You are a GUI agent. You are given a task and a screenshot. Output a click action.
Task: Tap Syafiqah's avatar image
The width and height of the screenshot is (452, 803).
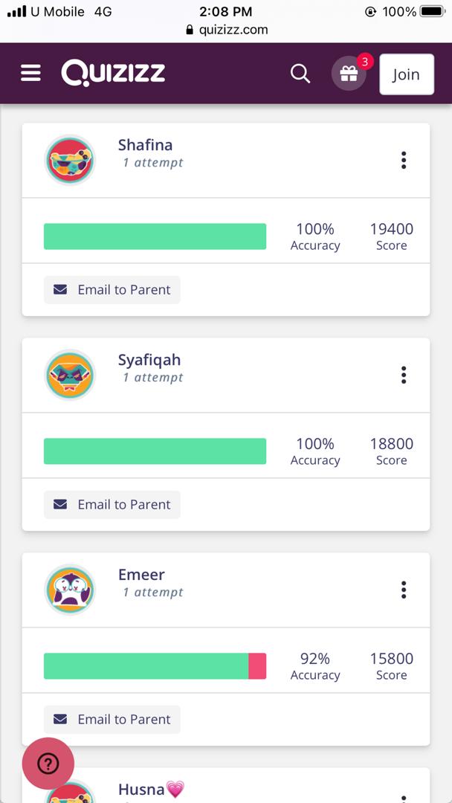(x=70, y=375)
